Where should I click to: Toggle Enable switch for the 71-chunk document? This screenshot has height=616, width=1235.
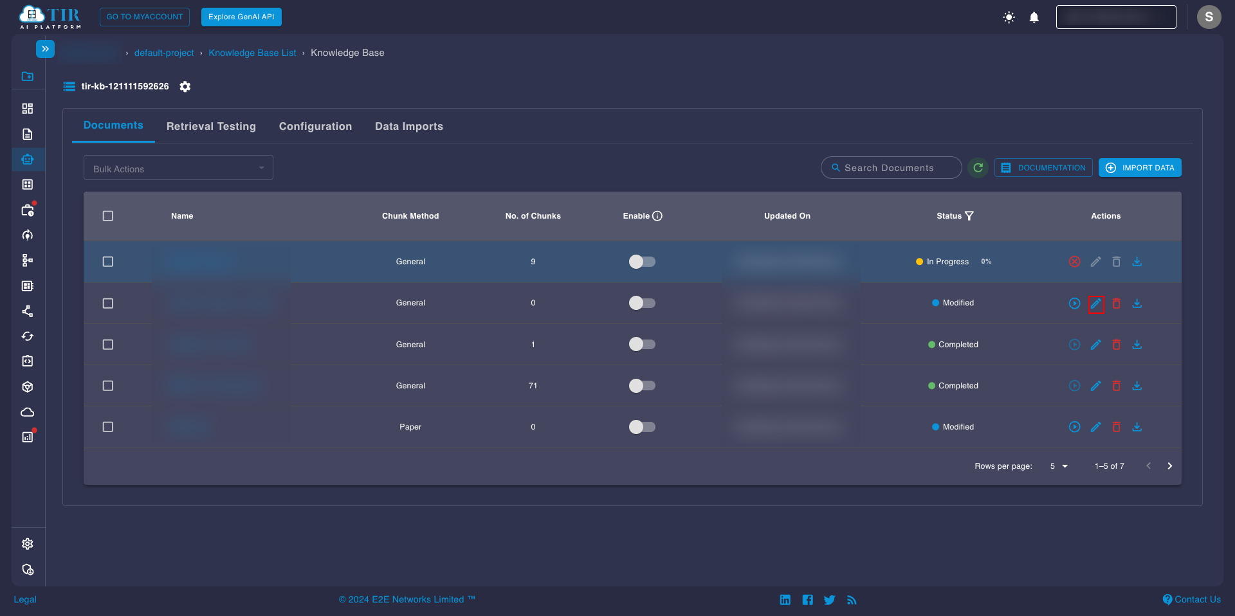(x=642, y=386)
